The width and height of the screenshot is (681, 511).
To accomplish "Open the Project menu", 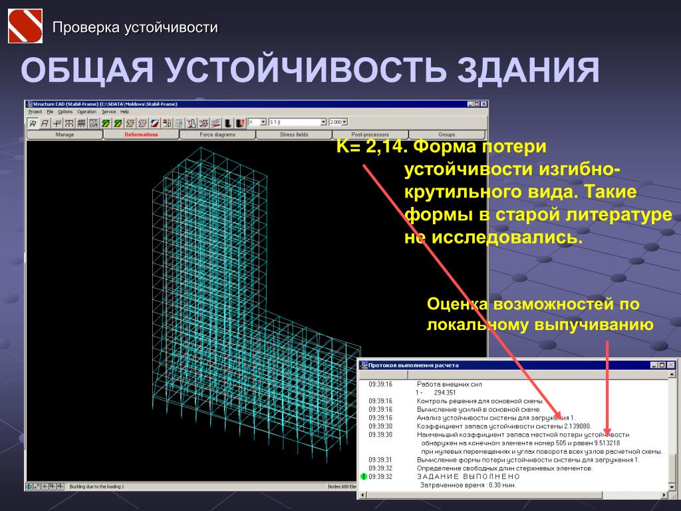I will click(x=35, y=112).
